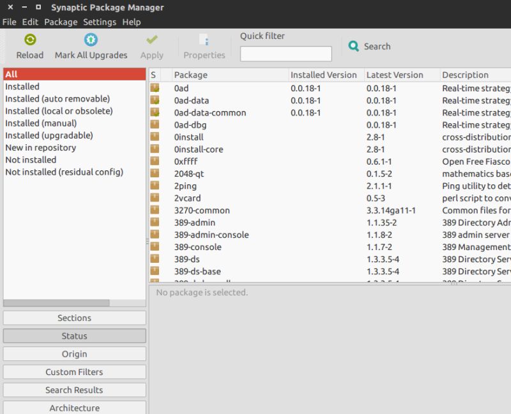Open package Properties from the toolbar
511x414 pixels.
click(x=203, y=45)
